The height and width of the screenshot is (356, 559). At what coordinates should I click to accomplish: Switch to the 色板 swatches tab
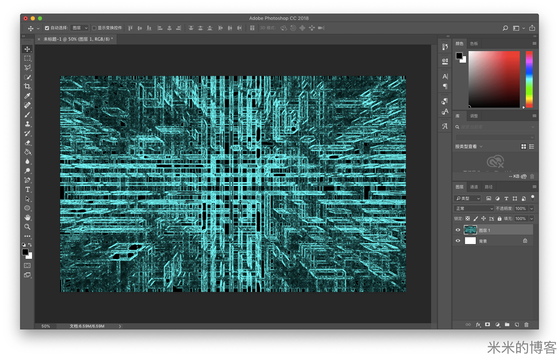coord(474,44)
